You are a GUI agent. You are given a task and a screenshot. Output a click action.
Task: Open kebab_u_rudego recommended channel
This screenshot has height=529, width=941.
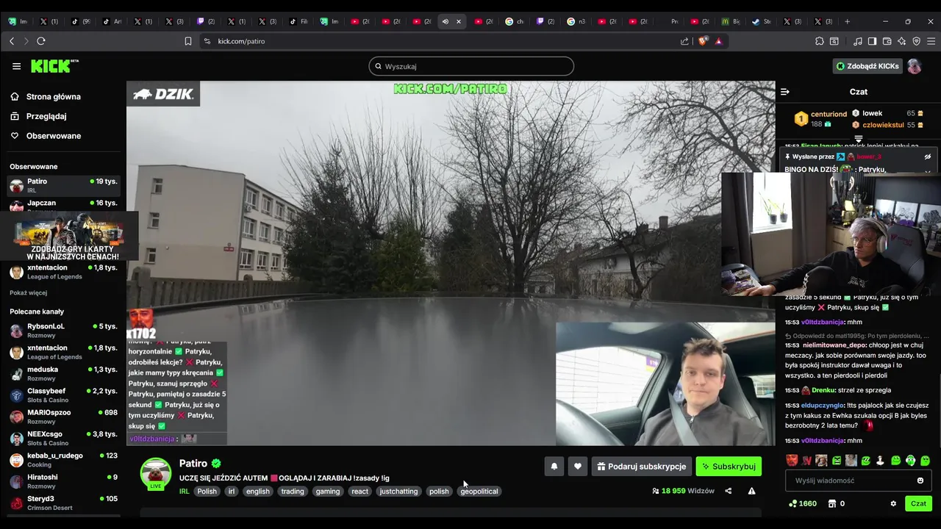coord(63,460)
